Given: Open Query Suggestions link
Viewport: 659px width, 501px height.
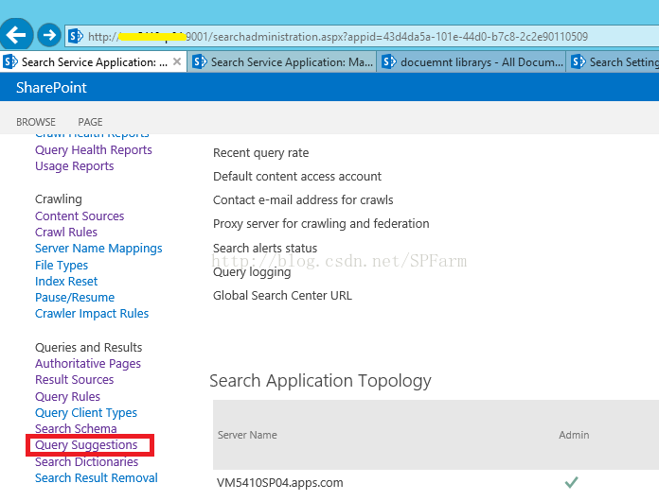Looking at the screenshot, I should (86, 445).
